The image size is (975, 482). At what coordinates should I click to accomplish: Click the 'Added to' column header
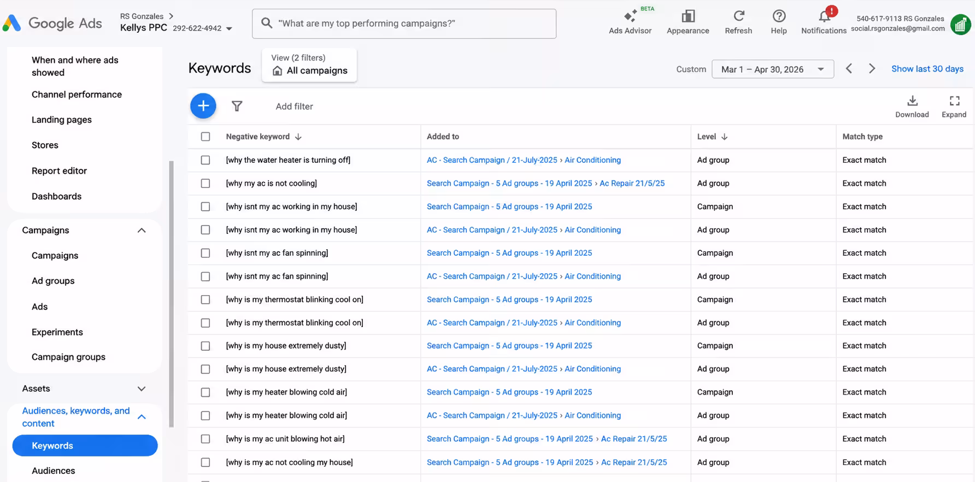[x=443, y=137]
